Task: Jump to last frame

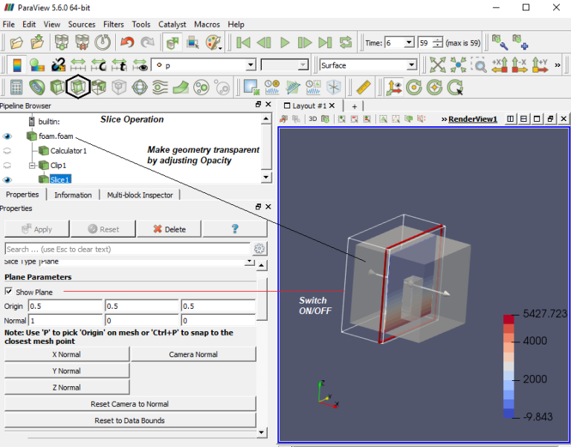Action: 325,42
